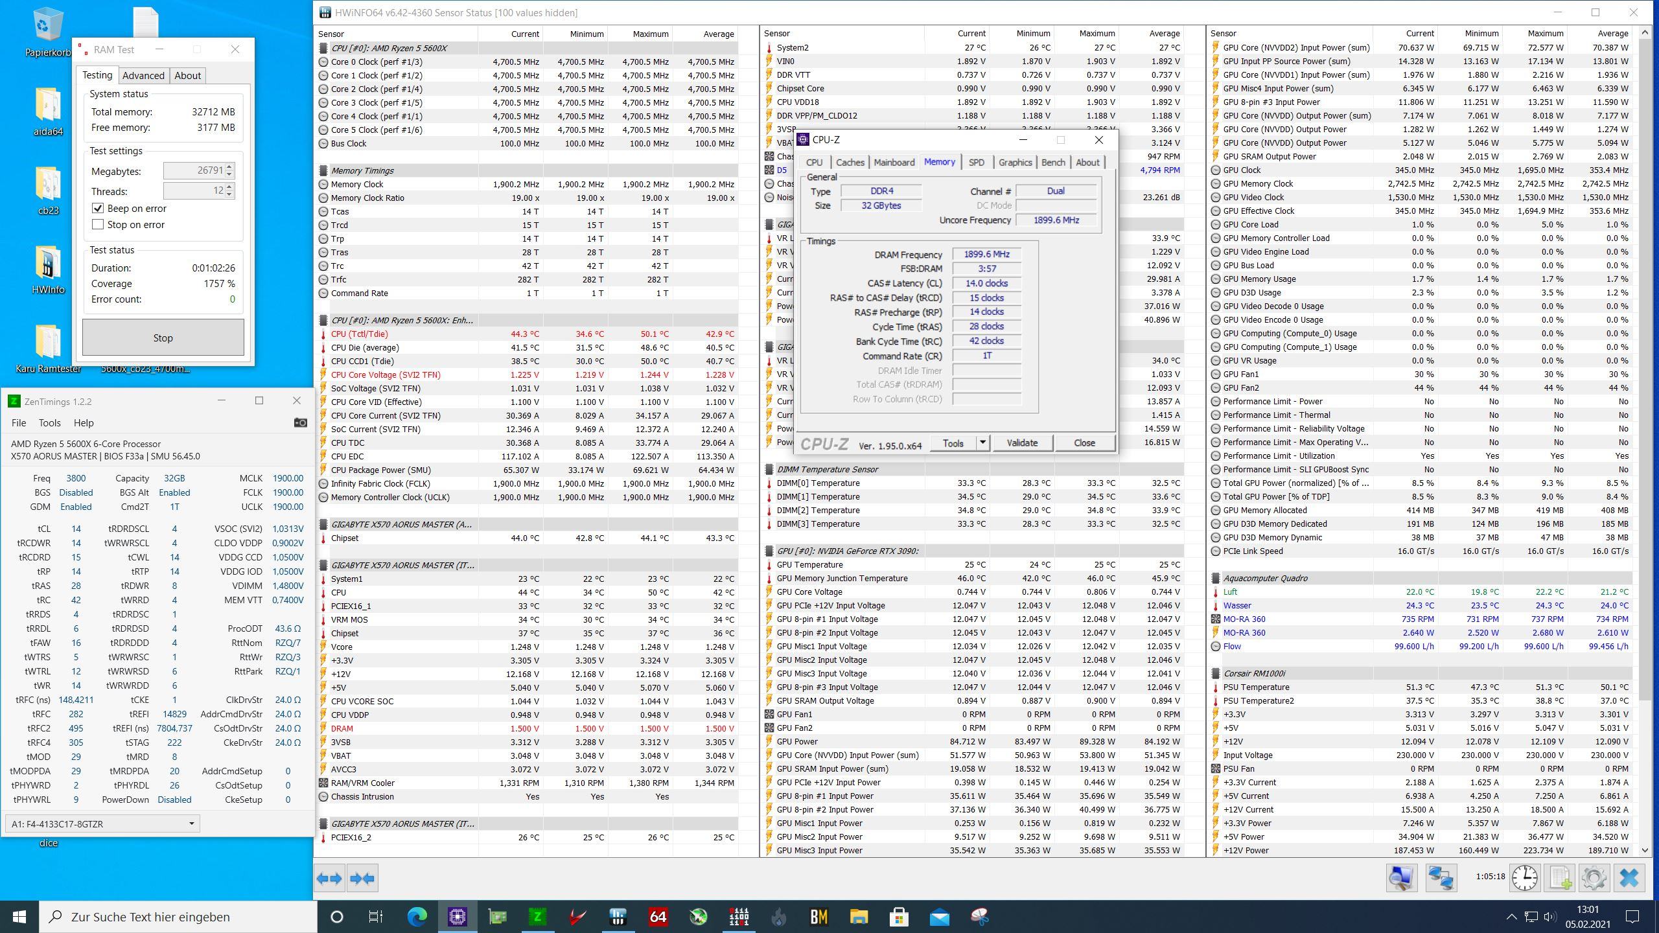Open the HWiNFO summary magnifier icon
The height and width of the screenshot is (933, 1659).
[1401, 879]
